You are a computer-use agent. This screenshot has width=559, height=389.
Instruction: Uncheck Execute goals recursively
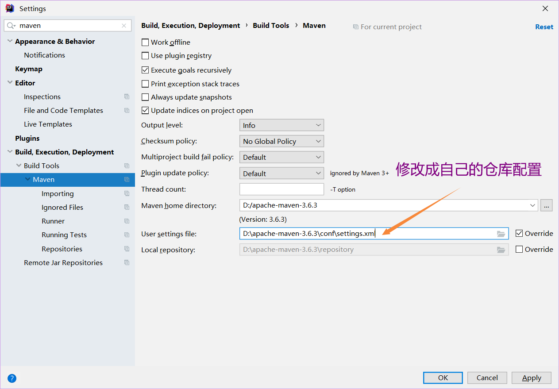145,70
